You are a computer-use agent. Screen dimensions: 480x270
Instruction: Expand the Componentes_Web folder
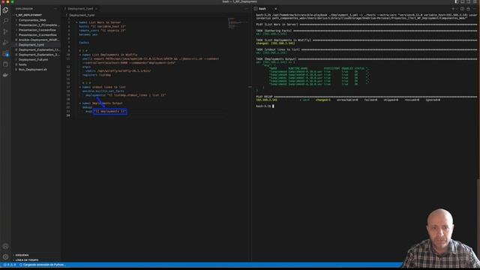(32, 20)
